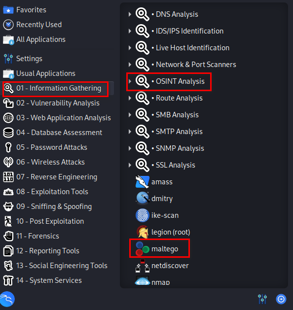Click the Recently Used clock icon
Image resolution: width=293 pixels, height=310 pixels.
coord(8,25)
